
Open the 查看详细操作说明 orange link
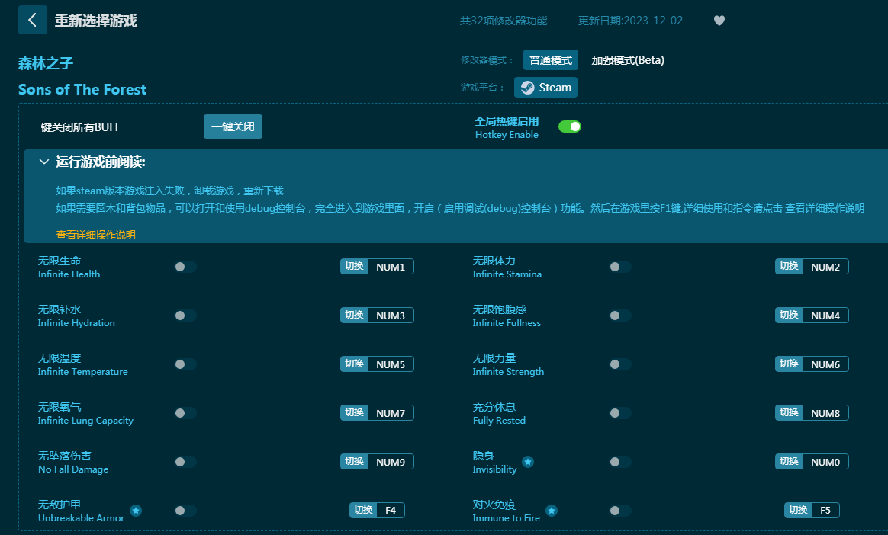[x=95, y=235]
